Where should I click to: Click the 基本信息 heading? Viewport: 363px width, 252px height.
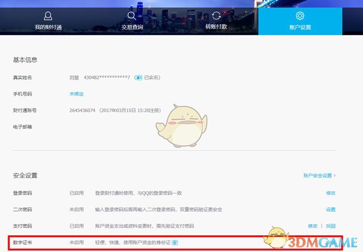[x=25, y=60]
